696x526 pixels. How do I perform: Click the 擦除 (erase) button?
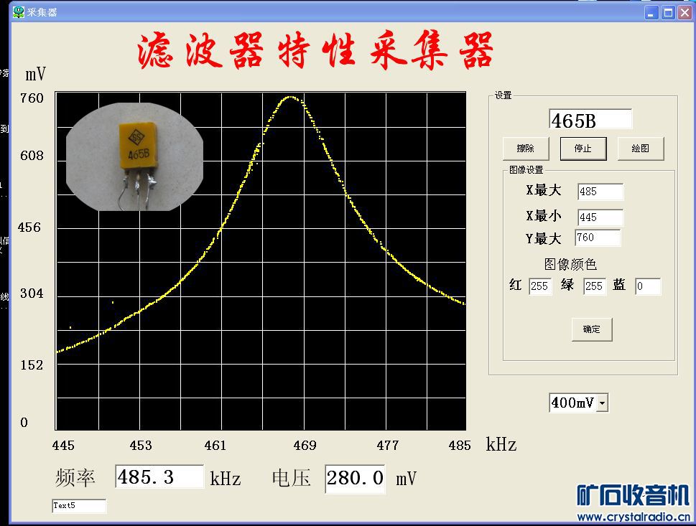tap(526, 149)
